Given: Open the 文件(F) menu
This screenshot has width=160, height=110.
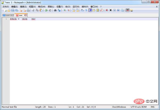Looking at the screenshot, I should [x=6, y=6].
